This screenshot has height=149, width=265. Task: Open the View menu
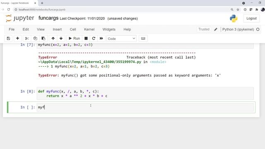point(41,29)
